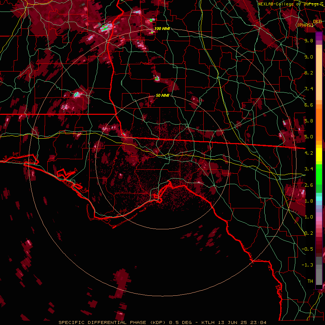Click the "50 NMI" range ring label
The width and height of the screenshot is (325, 325).
point(162,96)
